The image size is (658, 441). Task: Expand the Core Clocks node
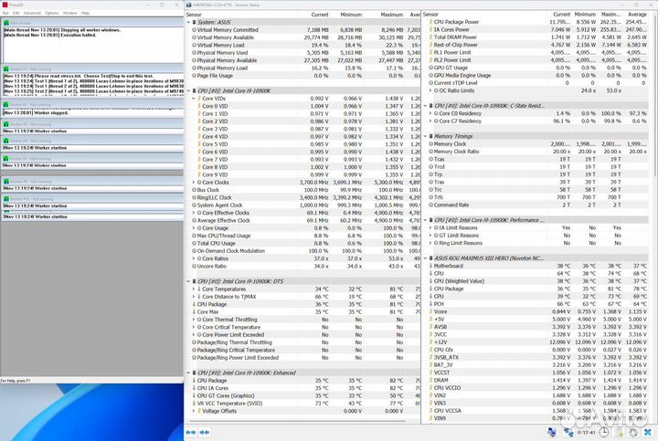point(194,183)
